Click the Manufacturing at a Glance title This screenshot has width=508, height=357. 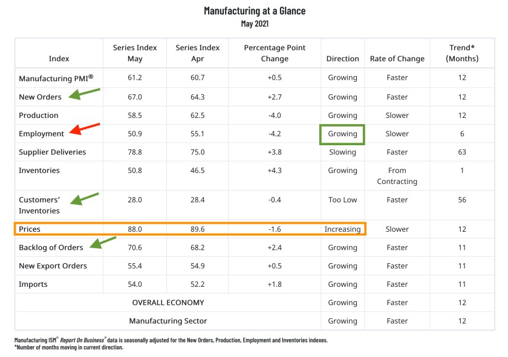[253, 11]
